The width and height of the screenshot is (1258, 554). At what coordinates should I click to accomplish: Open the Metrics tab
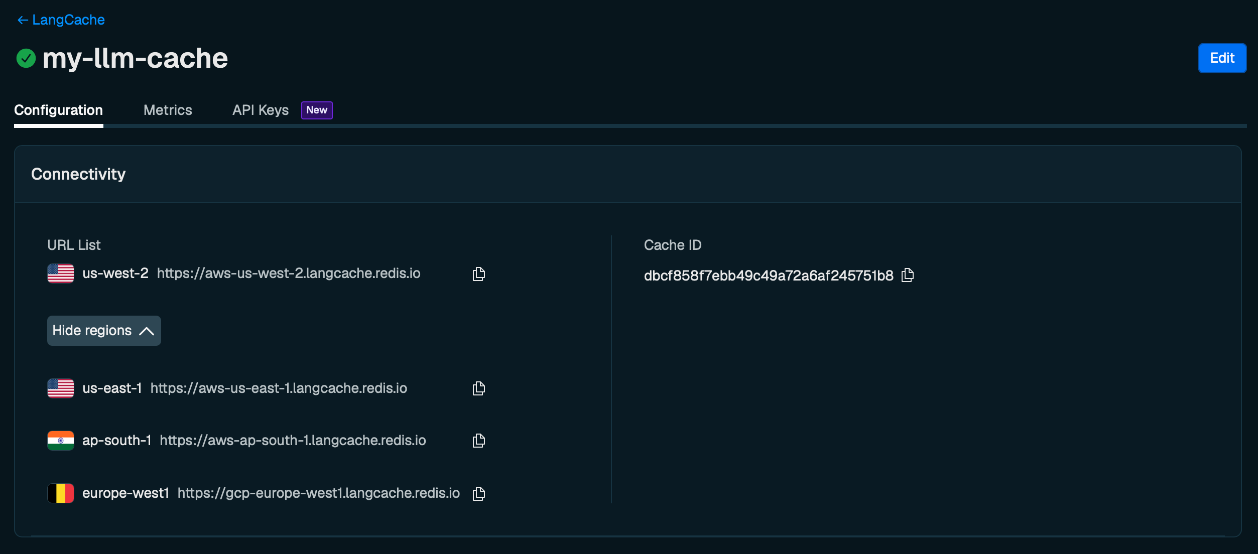tap(168, 110)
